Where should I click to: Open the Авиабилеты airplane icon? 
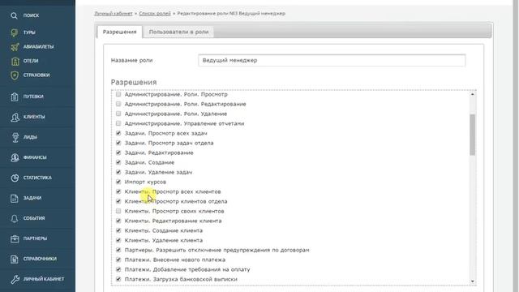point(15,47)
